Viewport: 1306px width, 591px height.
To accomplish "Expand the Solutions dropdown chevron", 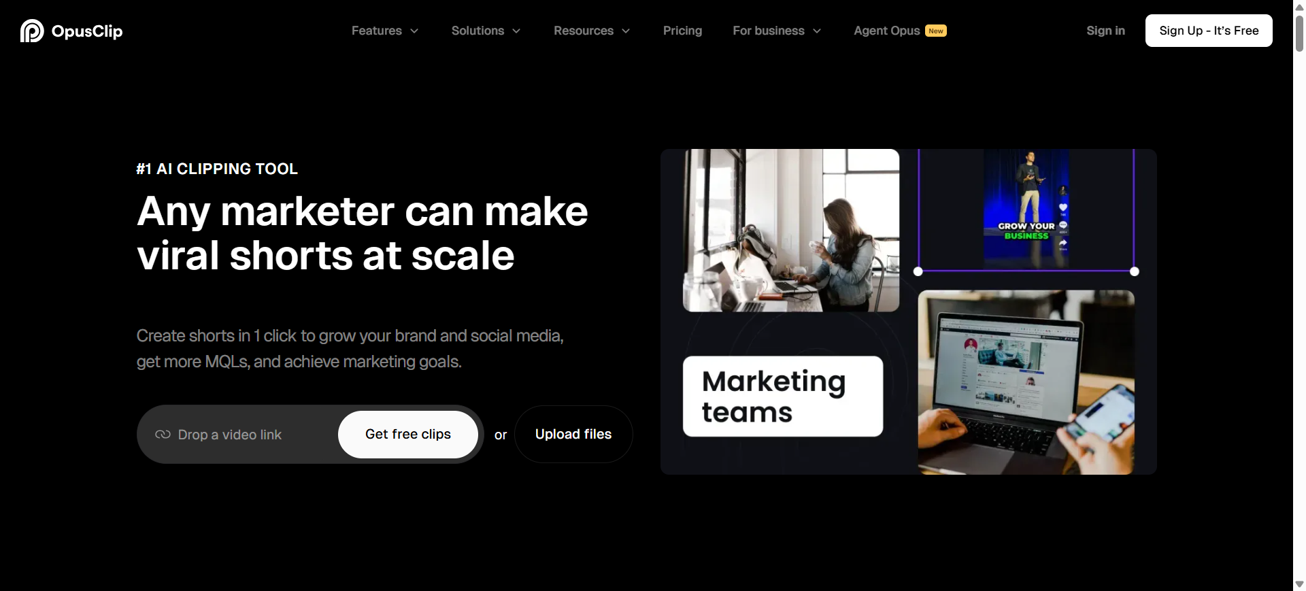I will [x=516, y=31].
